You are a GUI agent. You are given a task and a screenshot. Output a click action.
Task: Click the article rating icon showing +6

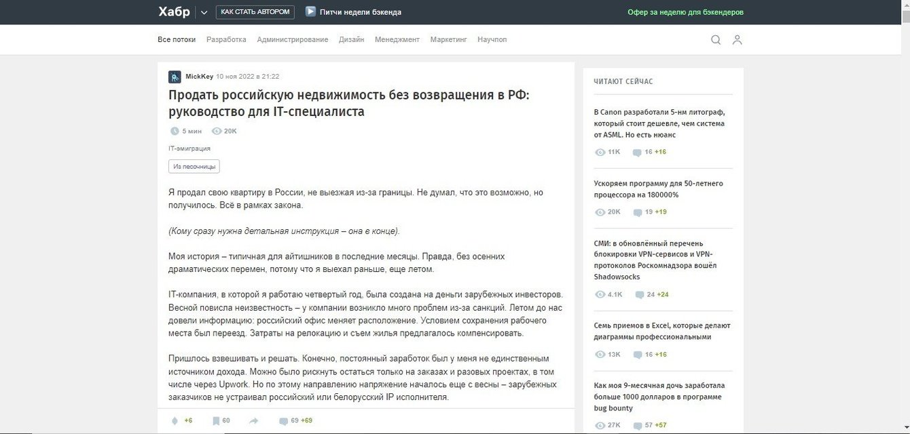pyautogui.click(x=175, y=420)
